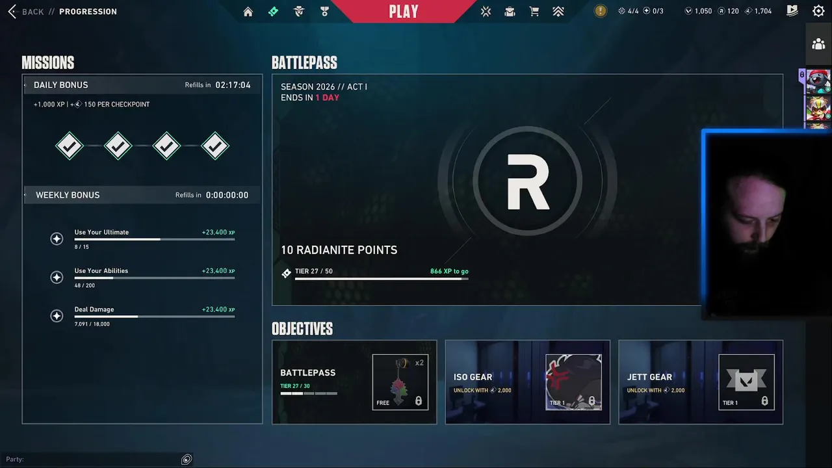
Task: Collapse the Daily Bonus section arrow
Action: point(25,85)
